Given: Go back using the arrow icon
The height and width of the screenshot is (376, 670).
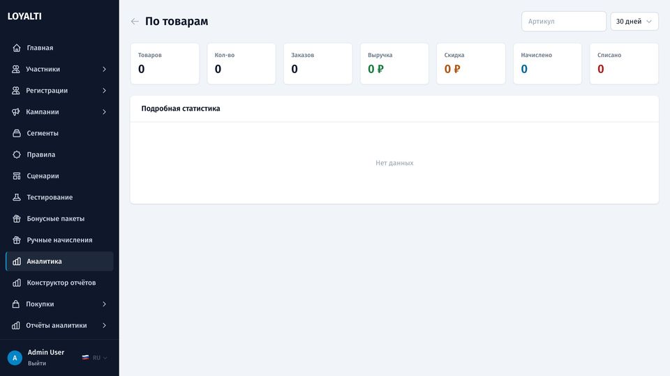Looking at the screenshot, I should 135,22.
